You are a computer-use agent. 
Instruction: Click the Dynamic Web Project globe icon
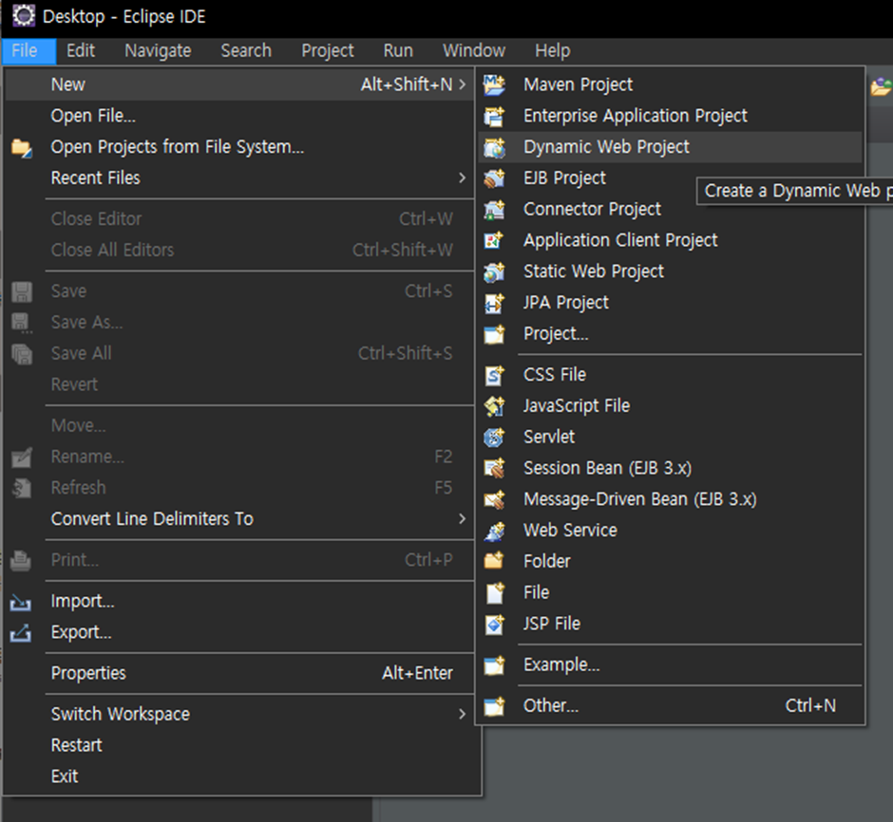point(494,147)
